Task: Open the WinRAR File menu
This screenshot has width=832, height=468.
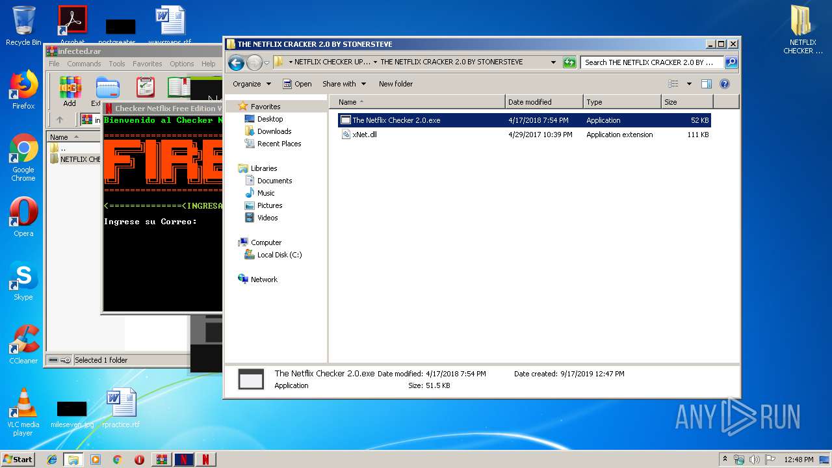Action: 54,64
